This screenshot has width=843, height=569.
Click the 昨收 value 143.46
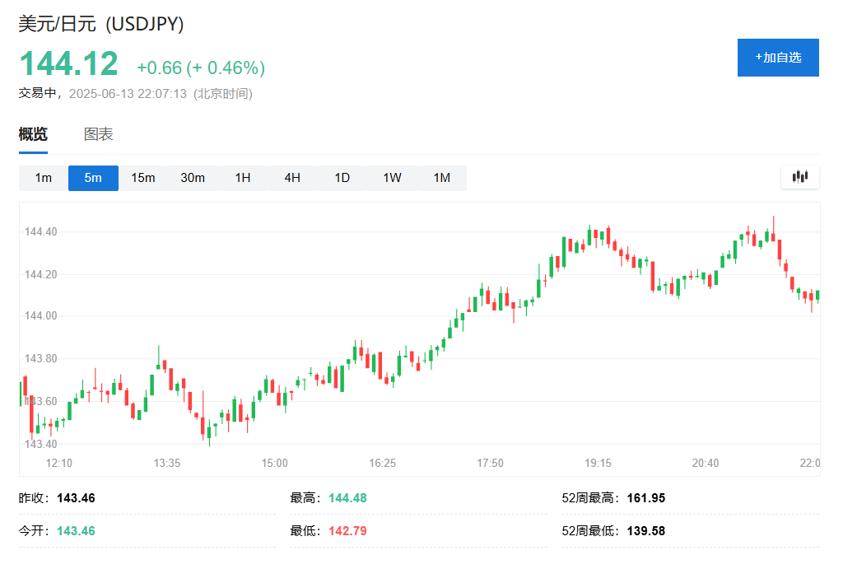click(x=76, y=498)
